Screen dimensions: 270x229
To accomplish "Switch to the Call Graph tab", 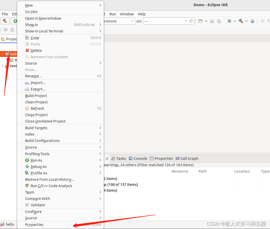I will [187, 158].
